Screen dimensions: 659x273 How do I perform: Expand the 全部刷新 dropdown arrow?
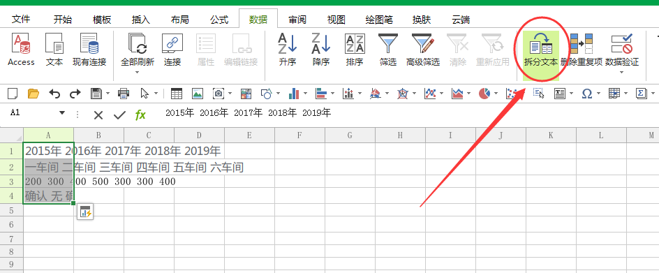[138, 73]
